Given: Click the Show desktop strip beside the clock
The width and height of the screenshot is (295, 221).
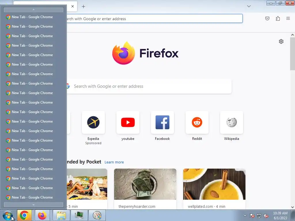Looking at the screenshot, I should pyautogui.click(x=294, y=215).
